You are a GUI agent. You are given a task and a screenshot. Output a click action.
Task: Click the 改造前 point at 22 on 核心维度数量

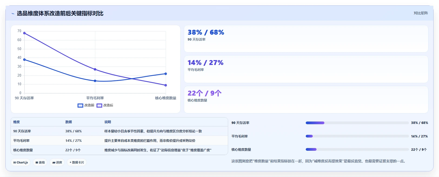click(166, 74)
